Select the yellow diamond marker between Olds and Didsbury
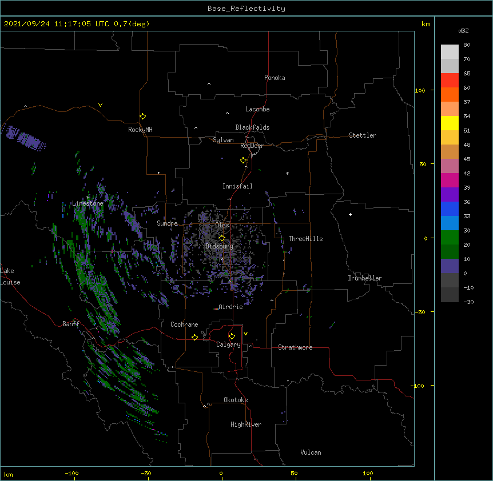 (222, 238)
